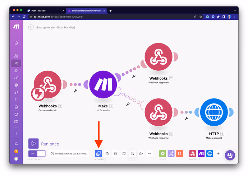Open the orange Text parser tools icon

(180, 153)
